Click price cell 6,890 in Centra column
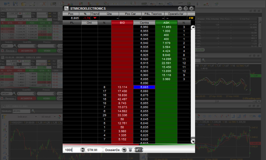266x160 pixels. pyautogui.click(x=144, y=83)
